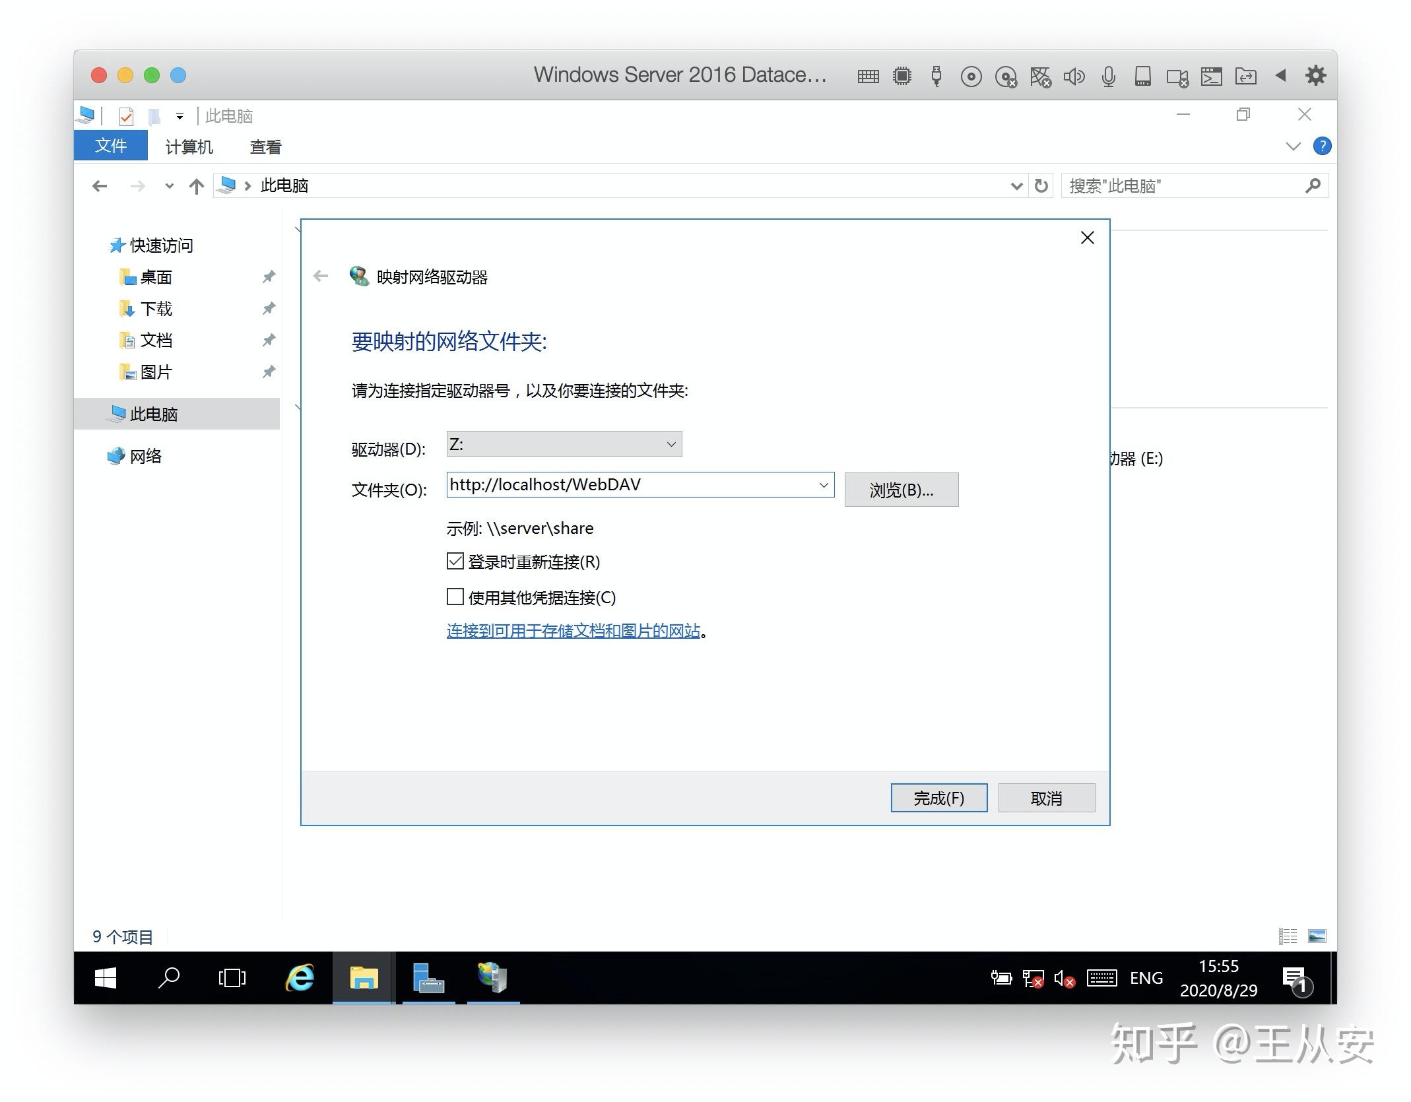Click the disconnected network icon in VM toolbar

[x=1041, y=75]
